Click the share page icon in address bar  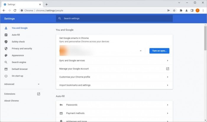pyautogui.click(x=169, y=10)
